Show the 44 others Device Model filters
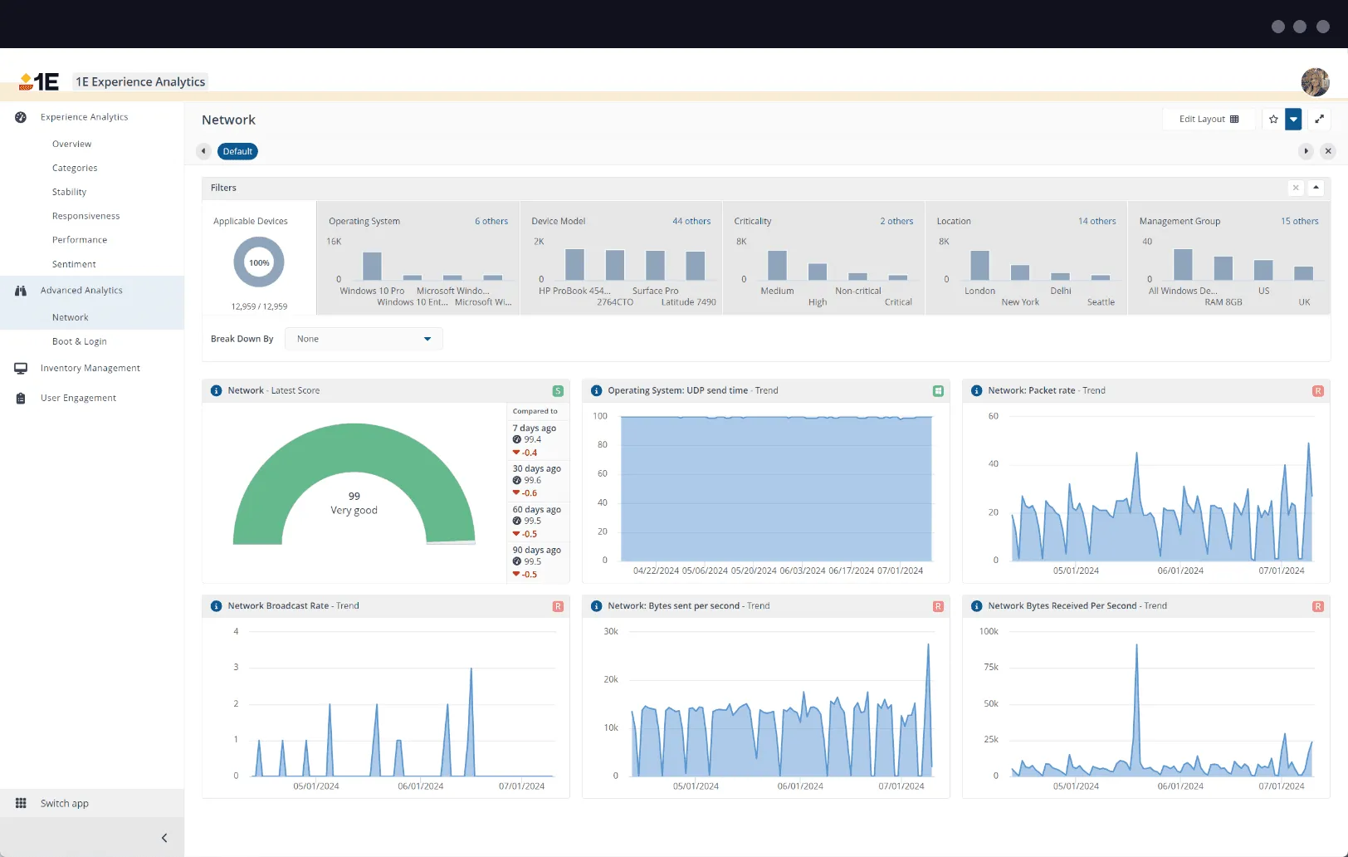This screenshot has width=1348, height=857. (x=692, y=221)
